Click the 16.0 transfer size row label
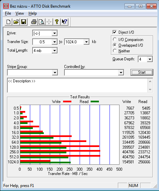The height and width of the screenshot is (191, 159). tap(15, 133)
